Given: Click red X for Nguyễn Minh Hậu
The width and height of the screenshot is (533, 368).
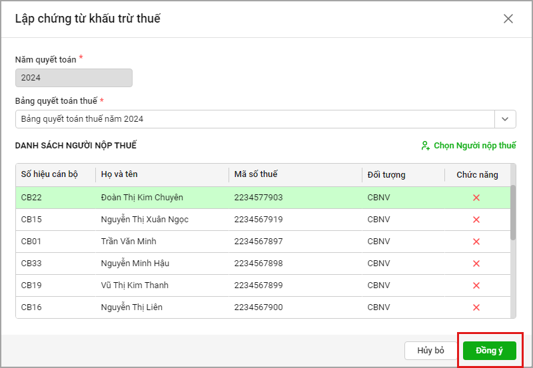Looking at the screenshot, I should pyautogui.click(x=476, y=264).
